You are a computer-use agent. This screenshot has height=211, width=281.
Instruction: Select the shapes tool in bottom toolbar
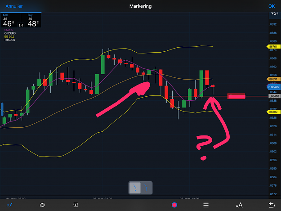click(x=42, y=205)
